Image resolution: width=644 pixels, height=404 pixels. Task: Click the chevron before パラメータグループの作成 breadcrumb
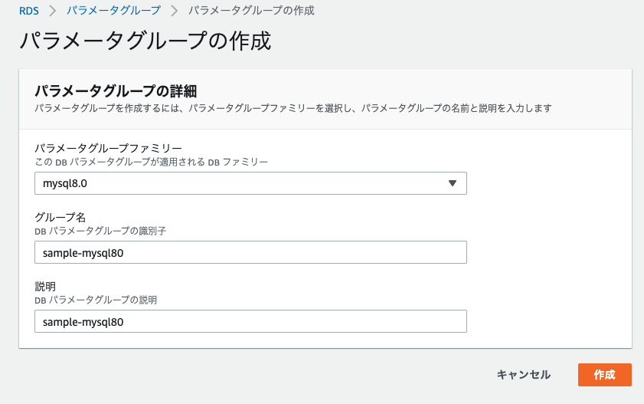174,11
